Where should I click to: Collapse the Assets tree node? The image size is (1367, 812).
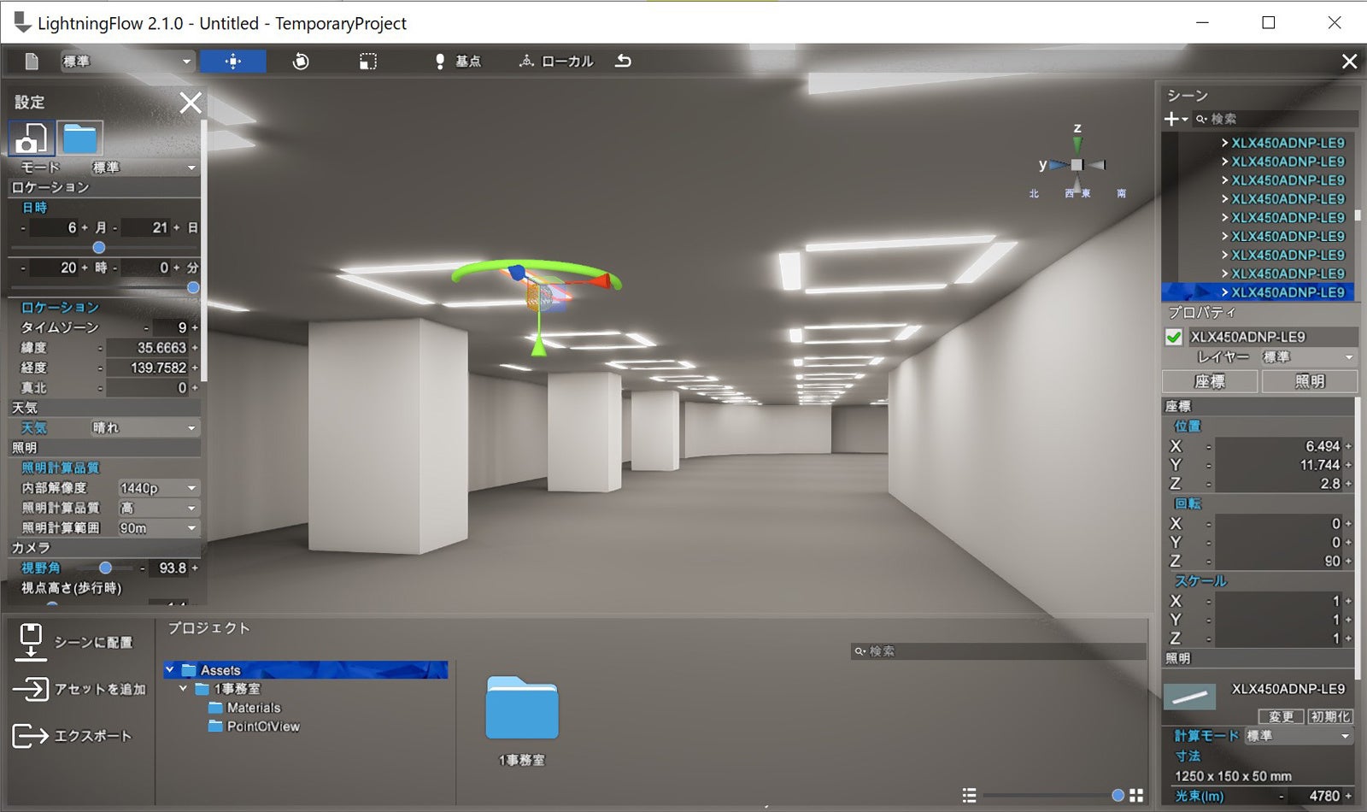(x=170, y=670)
